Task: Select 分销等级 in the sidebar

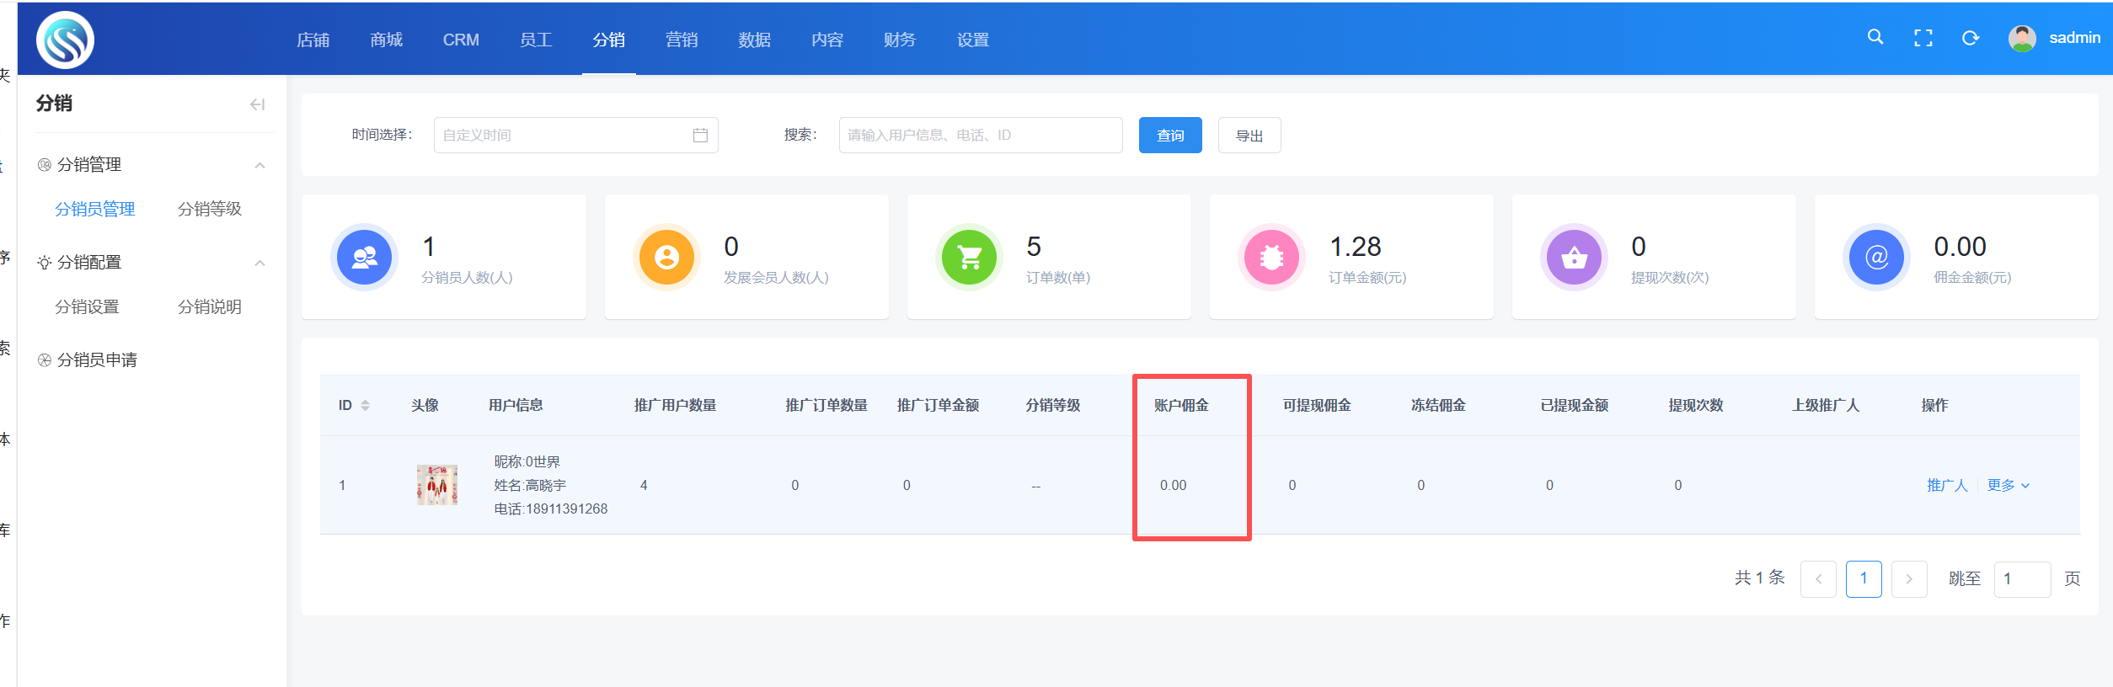Action: (x=210, y=209)
